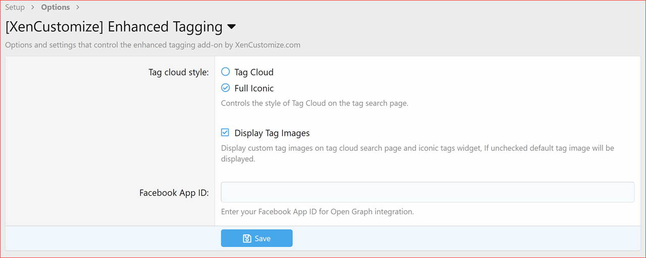The image size is (646, 258).
Task: Click the XenCustomize.com description line
Action: pos(153,44)
